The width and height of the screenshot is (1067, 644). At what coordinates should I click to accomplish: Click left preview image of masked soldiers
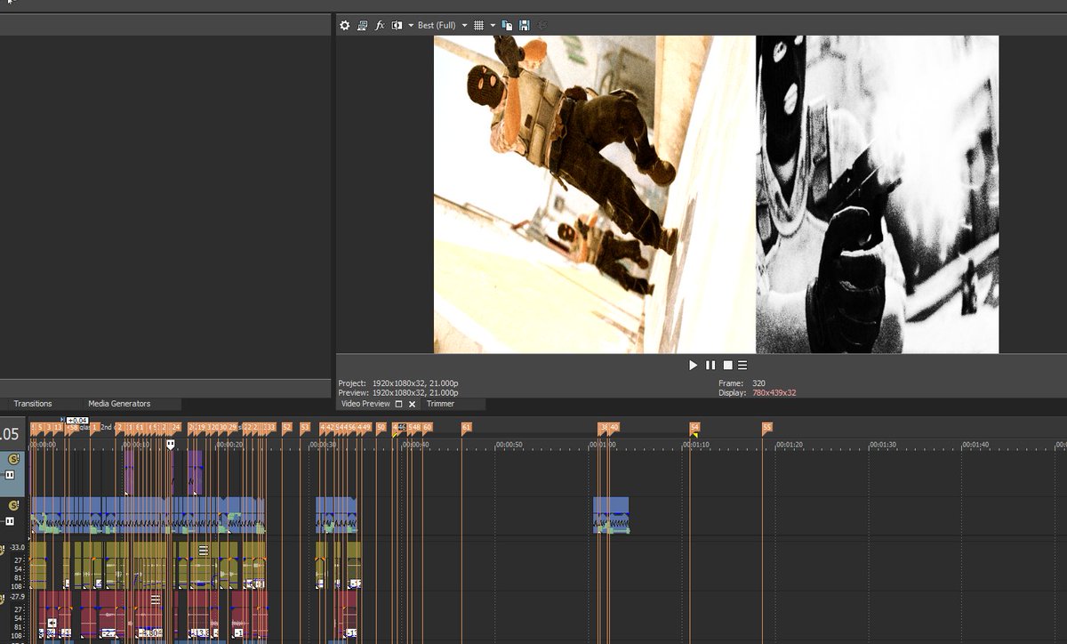coord(595,194)
